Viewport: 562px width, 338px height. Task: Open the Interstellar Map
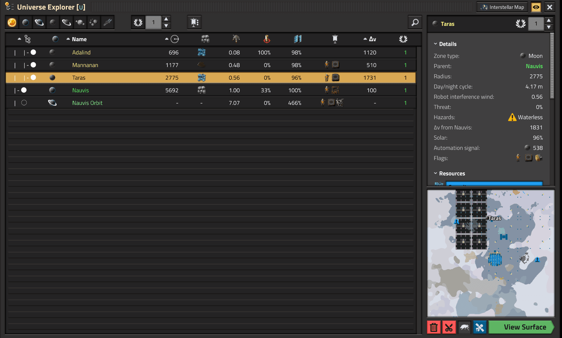click(502, 7)
